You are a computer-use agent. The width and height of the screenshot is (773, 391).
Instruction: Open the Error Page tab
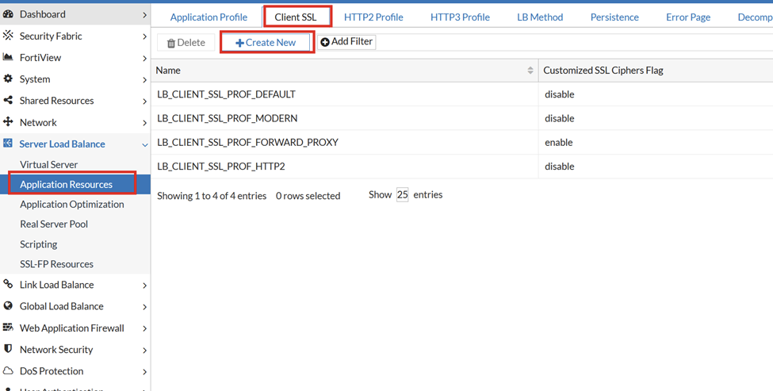688,17
